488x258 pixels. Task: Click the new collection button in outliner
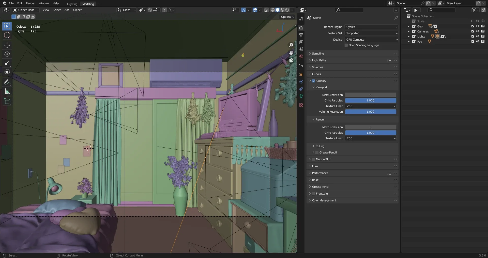coord(483,10)
